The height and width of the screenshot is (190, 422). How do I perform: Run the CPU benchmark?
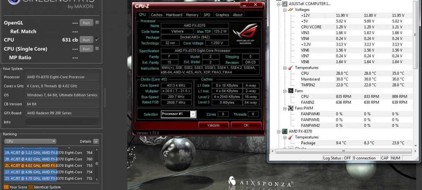tap(86, 40)
